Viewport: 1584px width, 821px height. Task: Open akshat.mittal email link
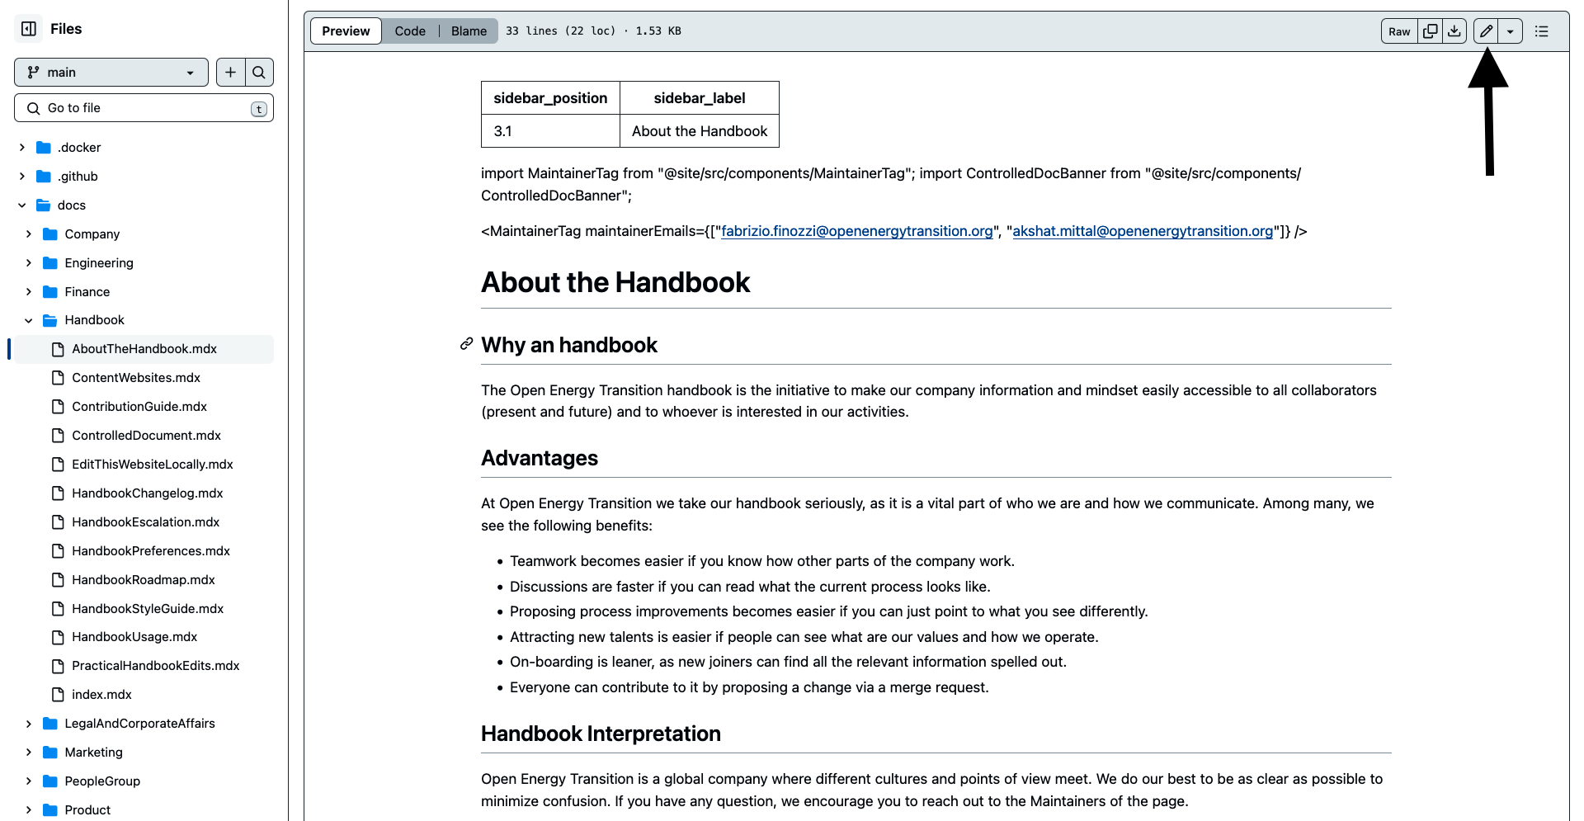[x=1143, y=231]
